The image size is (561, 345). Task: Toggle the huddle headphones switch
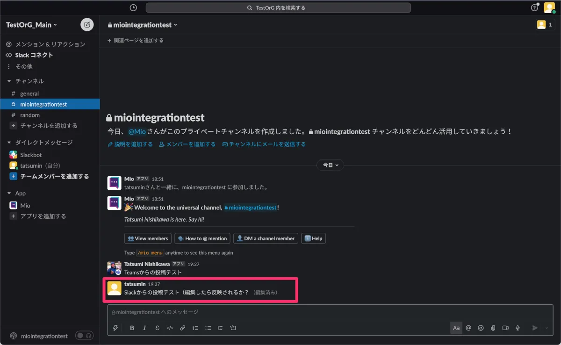click(84, 336)
